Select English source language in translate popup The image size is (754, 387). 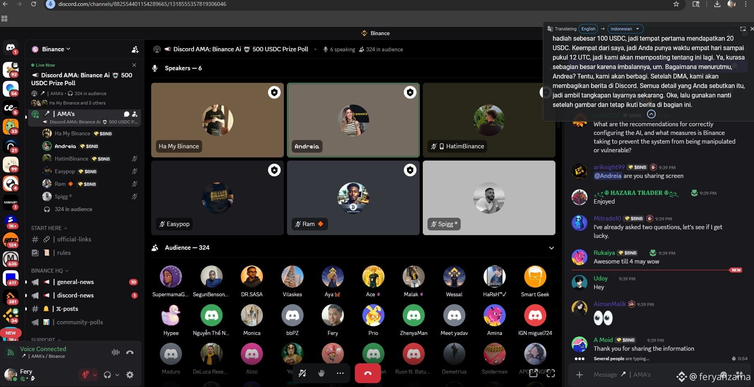(588, 29)
